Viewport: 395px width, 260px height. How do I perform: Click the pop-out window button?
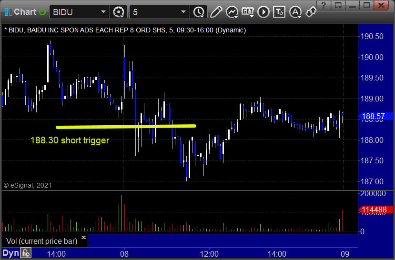338,5
